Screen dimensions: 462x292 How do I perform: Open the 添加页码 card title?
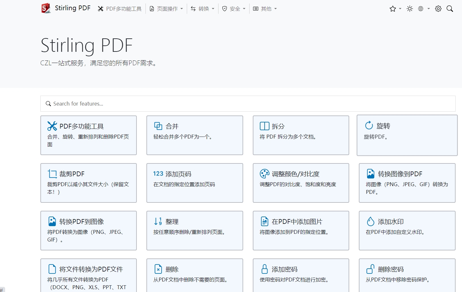coord(178,174)
